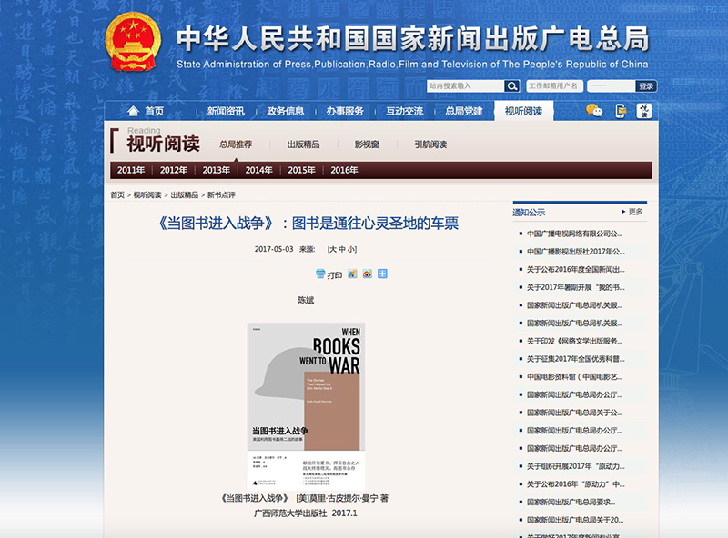Click the mobile phone version icon
The width and height of the screenshot is (728, 538).
[621, 111]
